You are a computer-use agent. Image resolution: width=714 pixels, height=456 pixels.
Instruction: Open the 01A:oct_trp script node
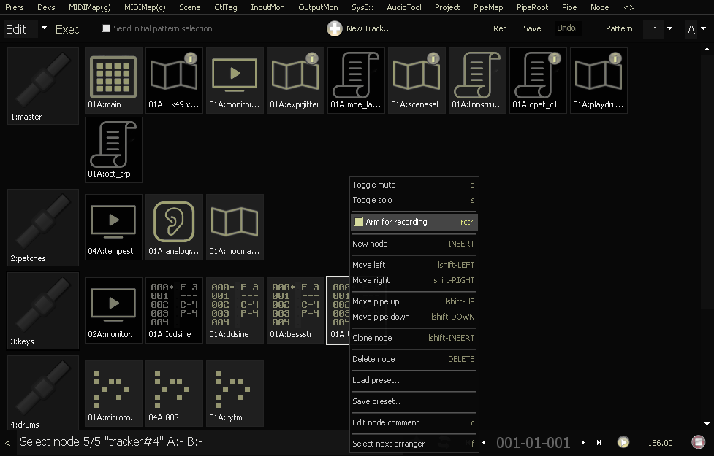(113, 149)
